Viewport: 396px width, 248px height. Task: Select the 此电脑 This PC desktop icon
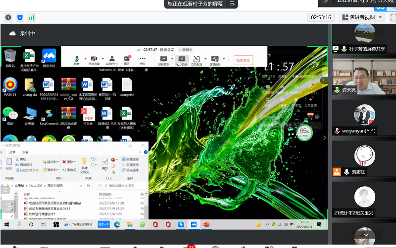click(x=30, y=116)
